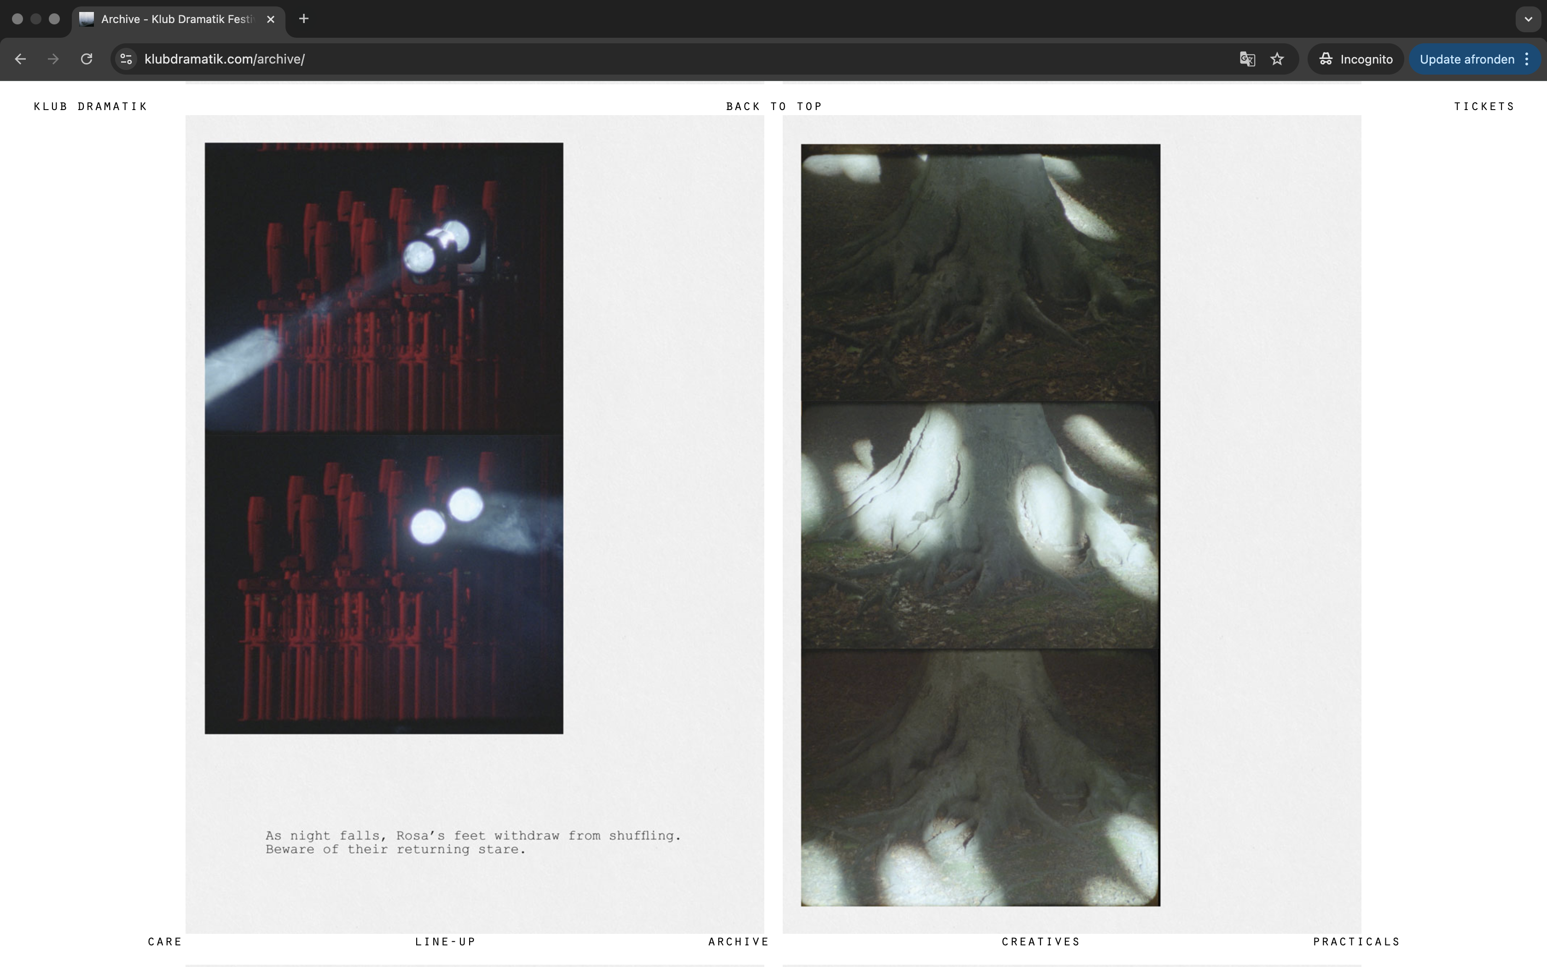This screenshot has width=1547, height=967.
Task: Open a new tab with plus button
Action: coord(304,19)
